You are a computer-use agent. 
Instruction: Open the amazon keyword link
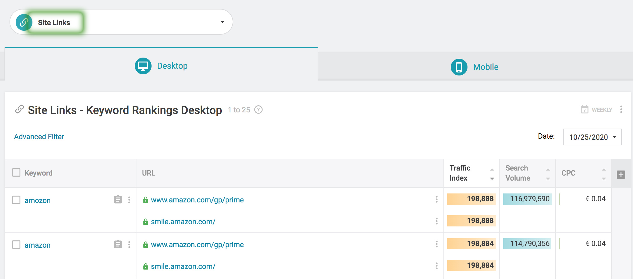click(x=37, y=245)
